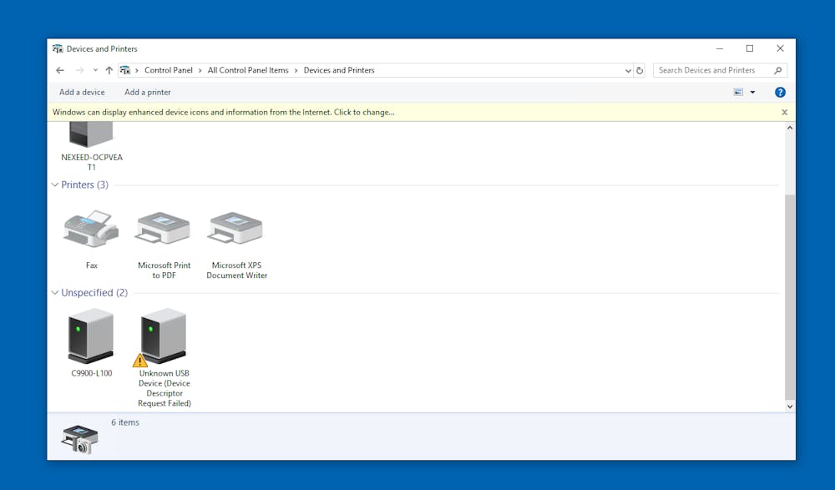The image size is (835, 490).
Task: Click Add a printer
Action: (147, 92)
